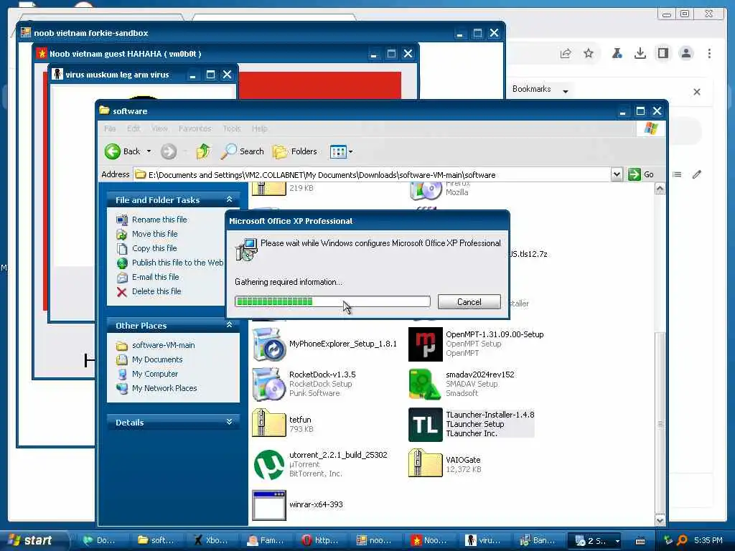735x551 pixels.
Task: Choose Delete this file task
Action: 156,291
